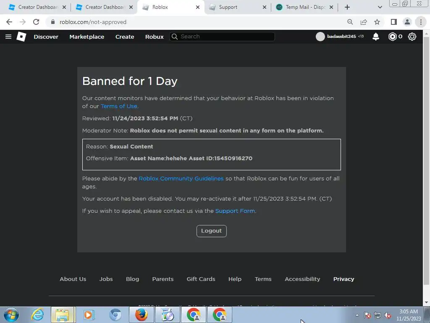This screenshot has height=323, width=430.
Task: Share this page via share icon
Action: 364,22
